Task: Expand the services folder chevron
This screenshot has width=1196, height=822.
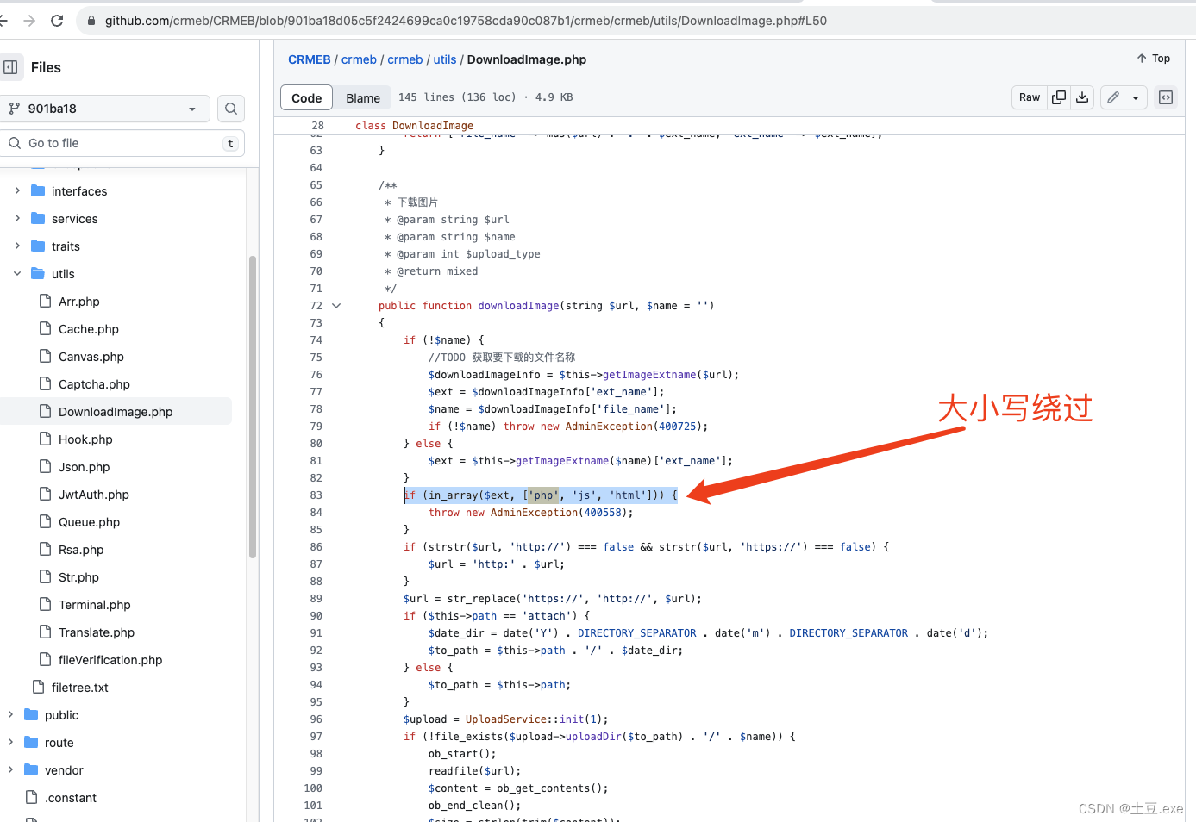Action: (x=17, y=219)
